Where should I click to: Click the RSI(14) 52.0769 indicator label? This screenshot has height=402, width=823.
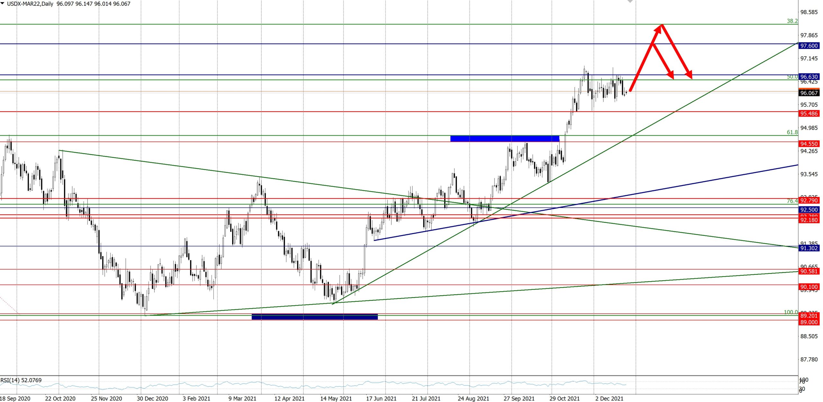click(x=21, y=380)
